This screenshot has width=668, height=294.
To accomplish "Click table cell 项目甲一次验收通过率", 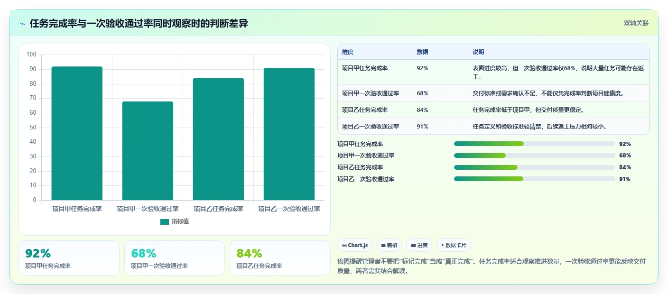I will [x=371, y=93].
